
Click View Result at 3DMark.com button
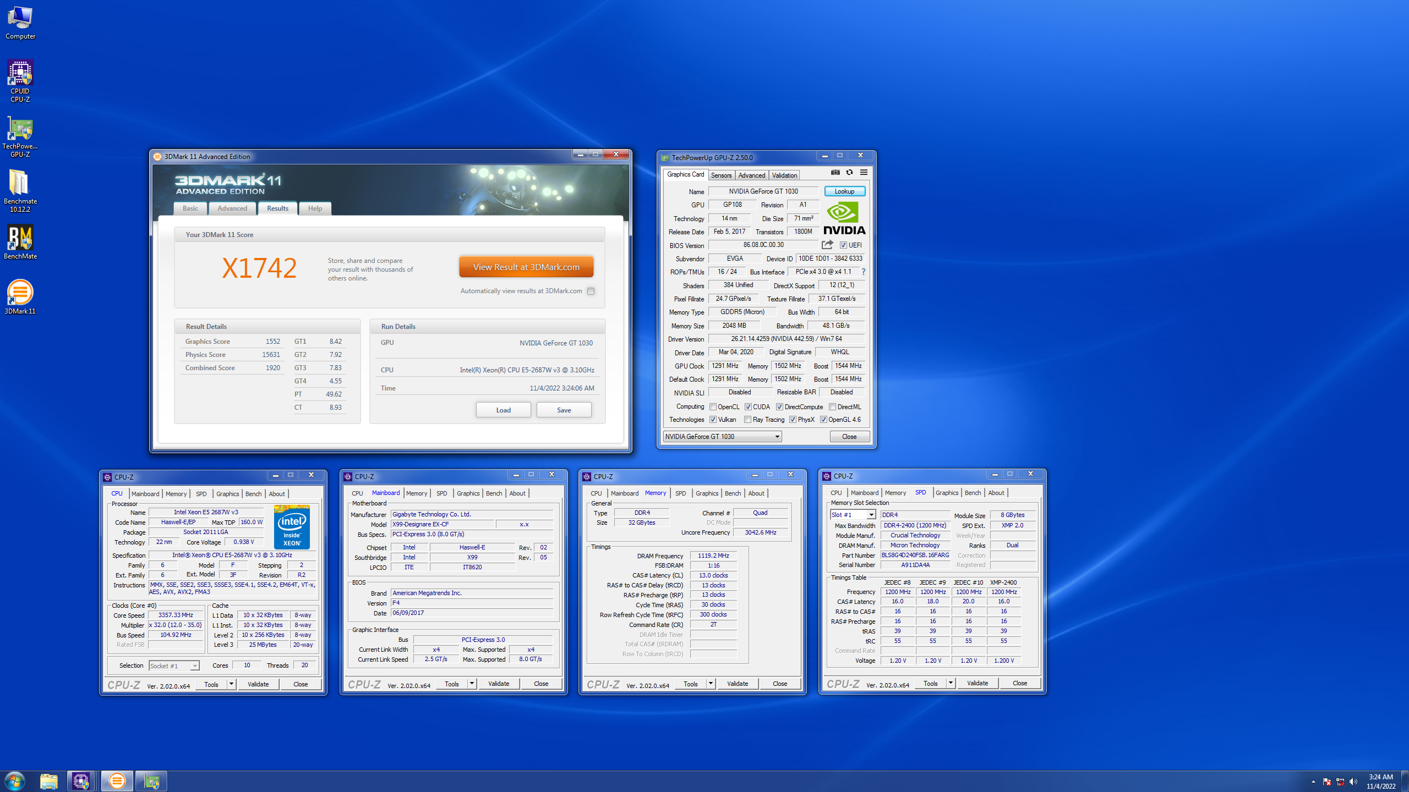pyautogui.click(x=526, y=267)
